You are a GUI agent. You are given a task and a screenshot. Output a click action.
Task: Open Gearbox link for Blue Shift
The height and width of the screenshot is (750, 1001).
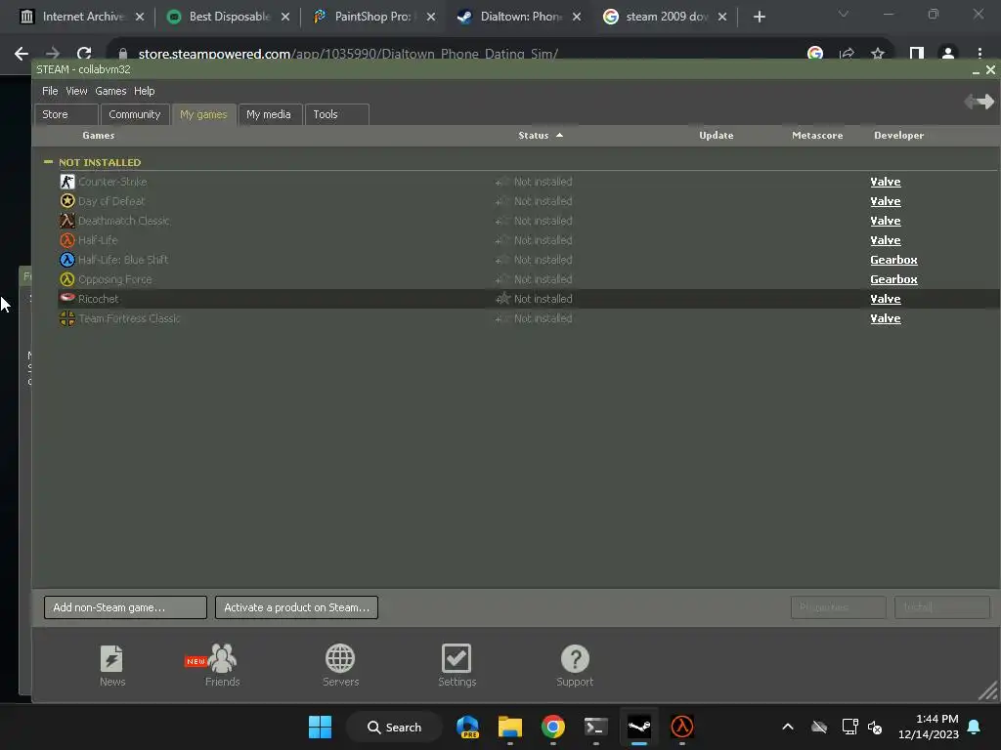click(893, 260)
